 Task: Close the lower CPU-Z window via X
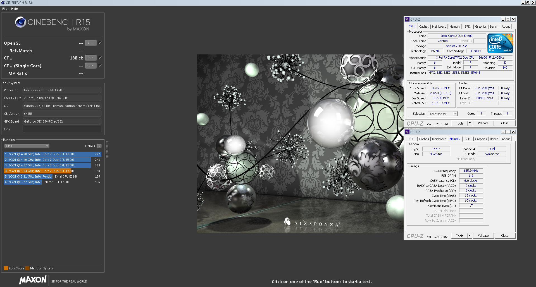pyautogui.click(x=513, y=132)
